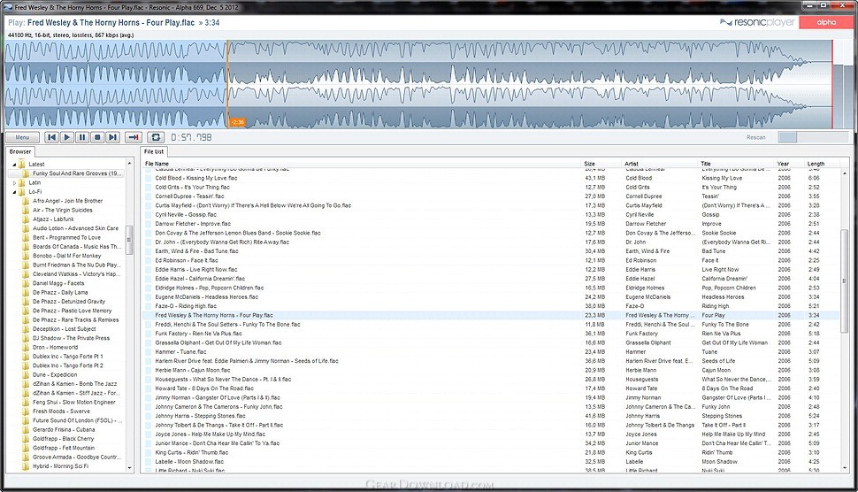Image resolution: width=858 pixels, height=492 pixels.
Task: Click the Afro Angel folder icon
Action: click(26, 201)
